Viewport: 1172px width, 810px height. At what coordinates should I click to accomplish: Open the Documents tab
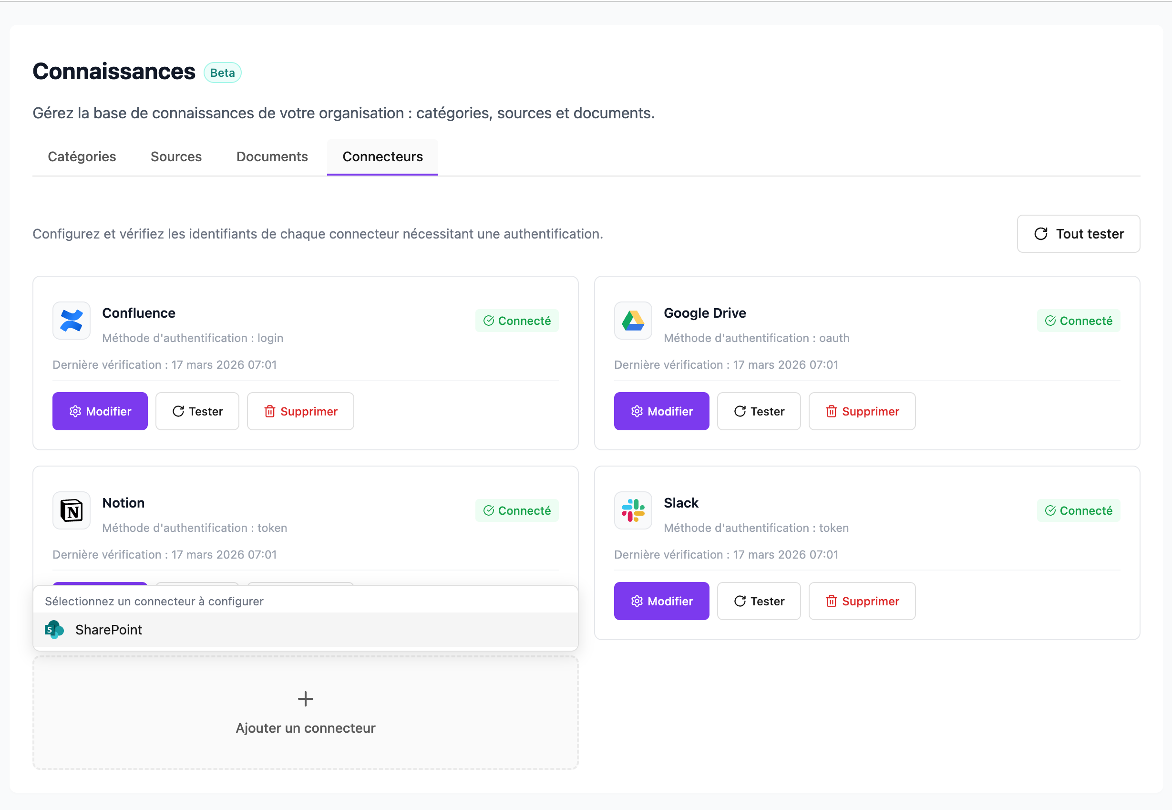272,157
